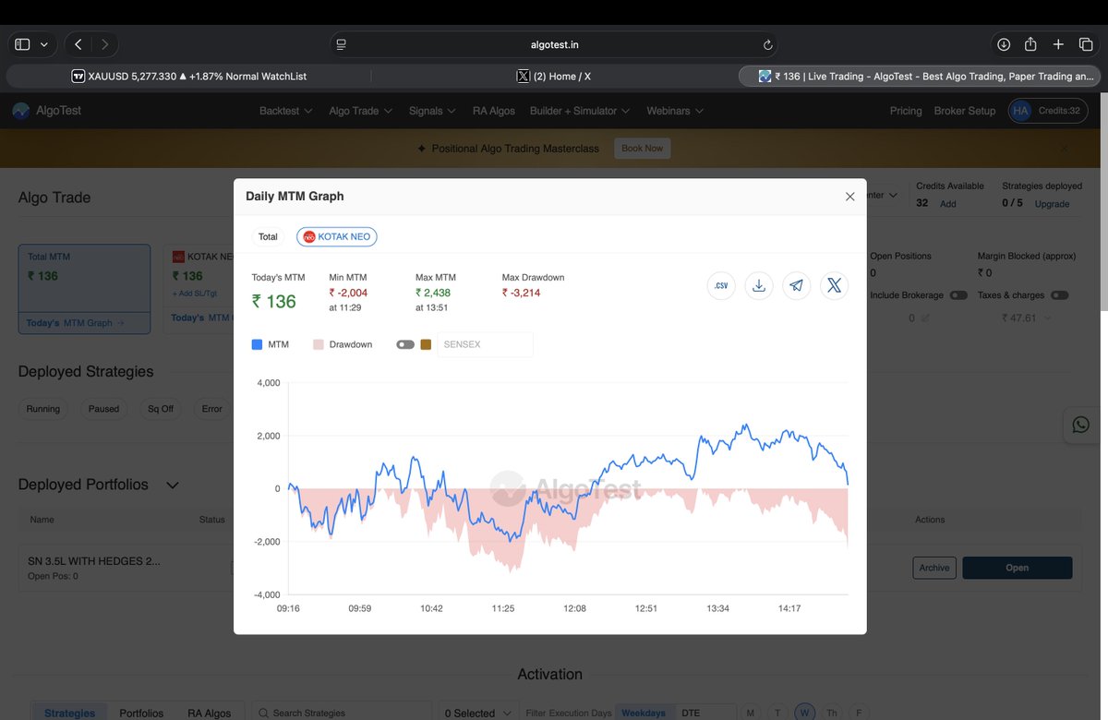The image size is (1108, 720).
Task: Open the WhatsApp support widget
Action: tap(1080, 425)
